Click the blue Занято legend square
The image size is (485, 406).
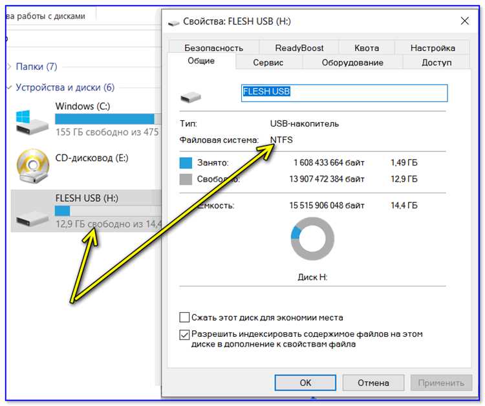[186, 163]
